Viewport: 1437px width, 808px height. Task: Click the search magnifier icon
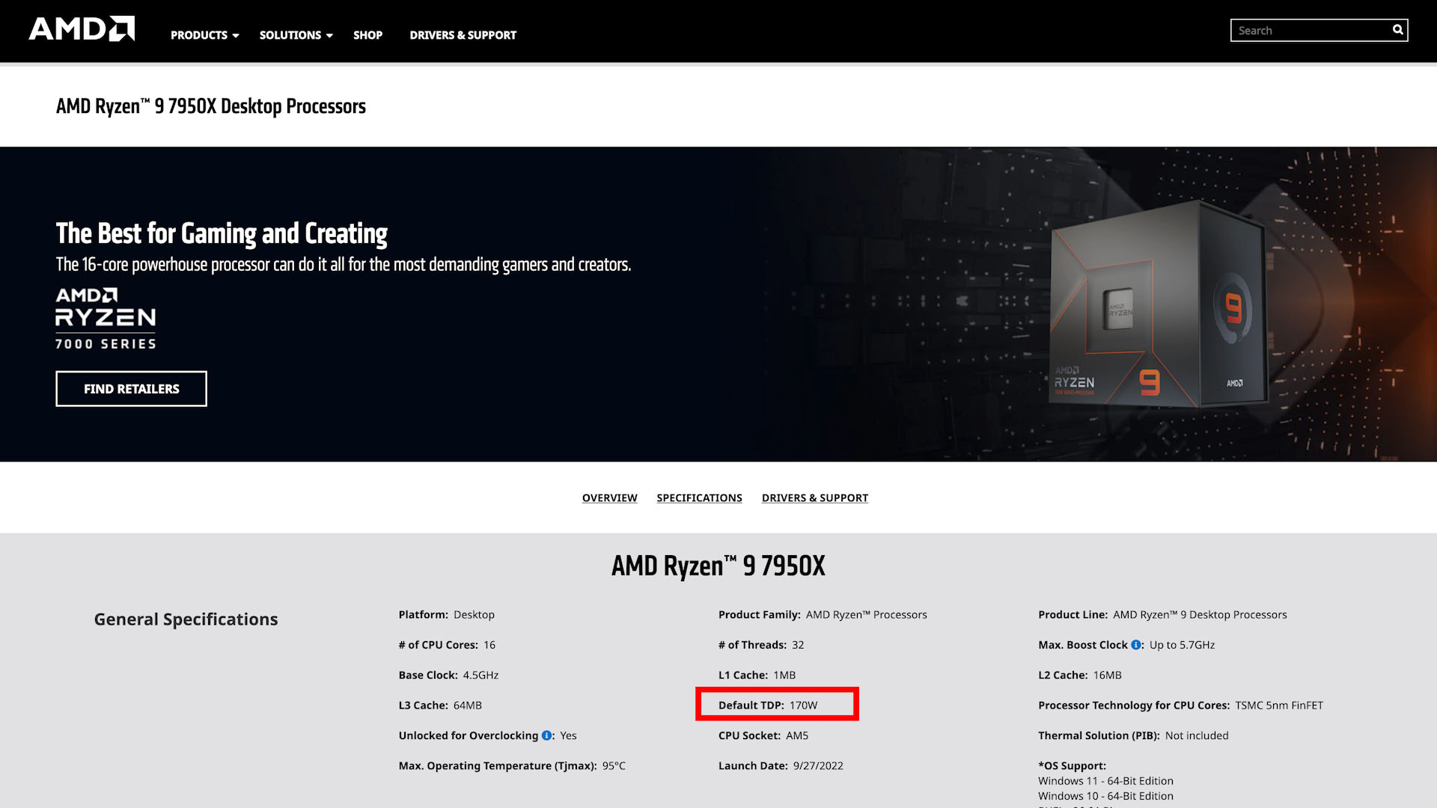click(x=1397, y=30)
